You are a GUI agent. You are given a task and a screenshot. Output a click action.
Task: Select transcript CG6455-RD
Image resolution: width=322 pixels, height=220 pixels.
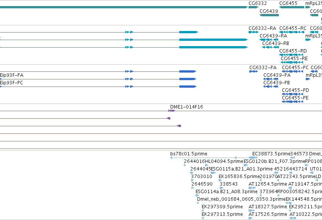293,51
